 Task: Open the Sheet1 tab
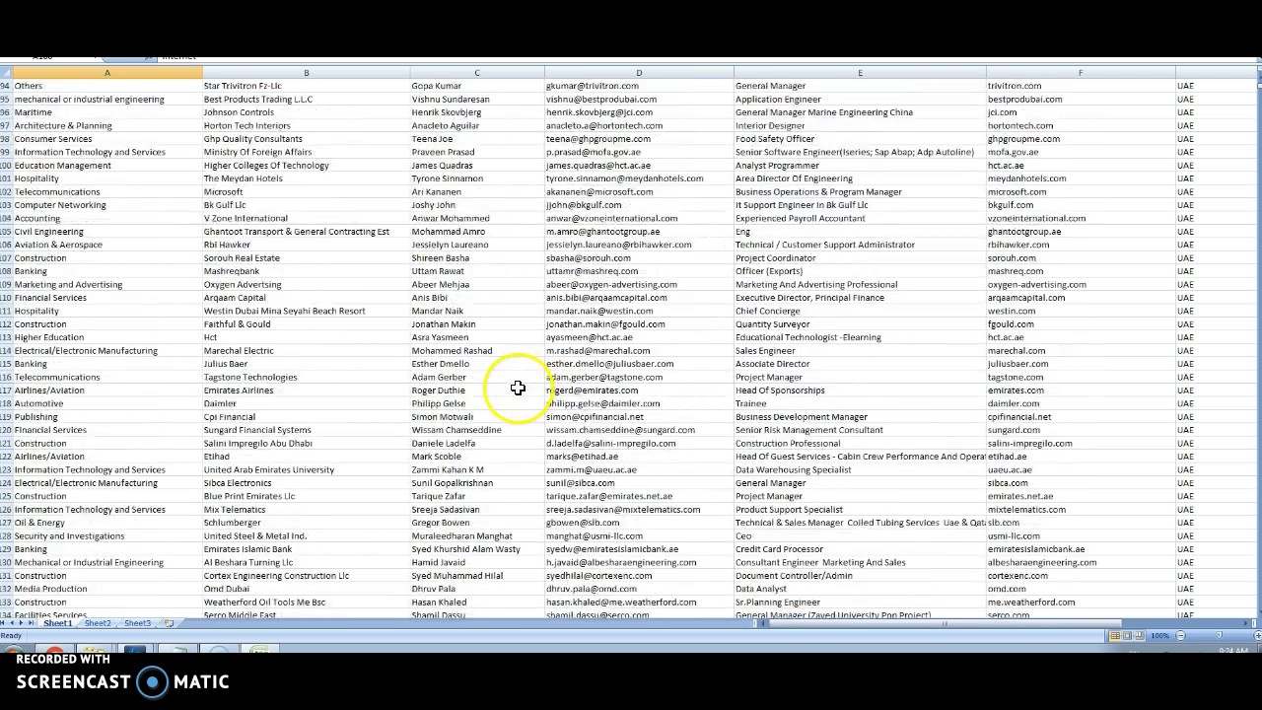pyautogui.click(x=57, y=623)
